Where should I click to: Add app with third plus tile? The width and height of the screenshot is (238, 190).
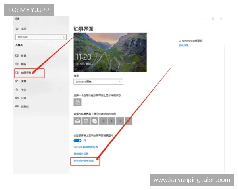[120, 121]
